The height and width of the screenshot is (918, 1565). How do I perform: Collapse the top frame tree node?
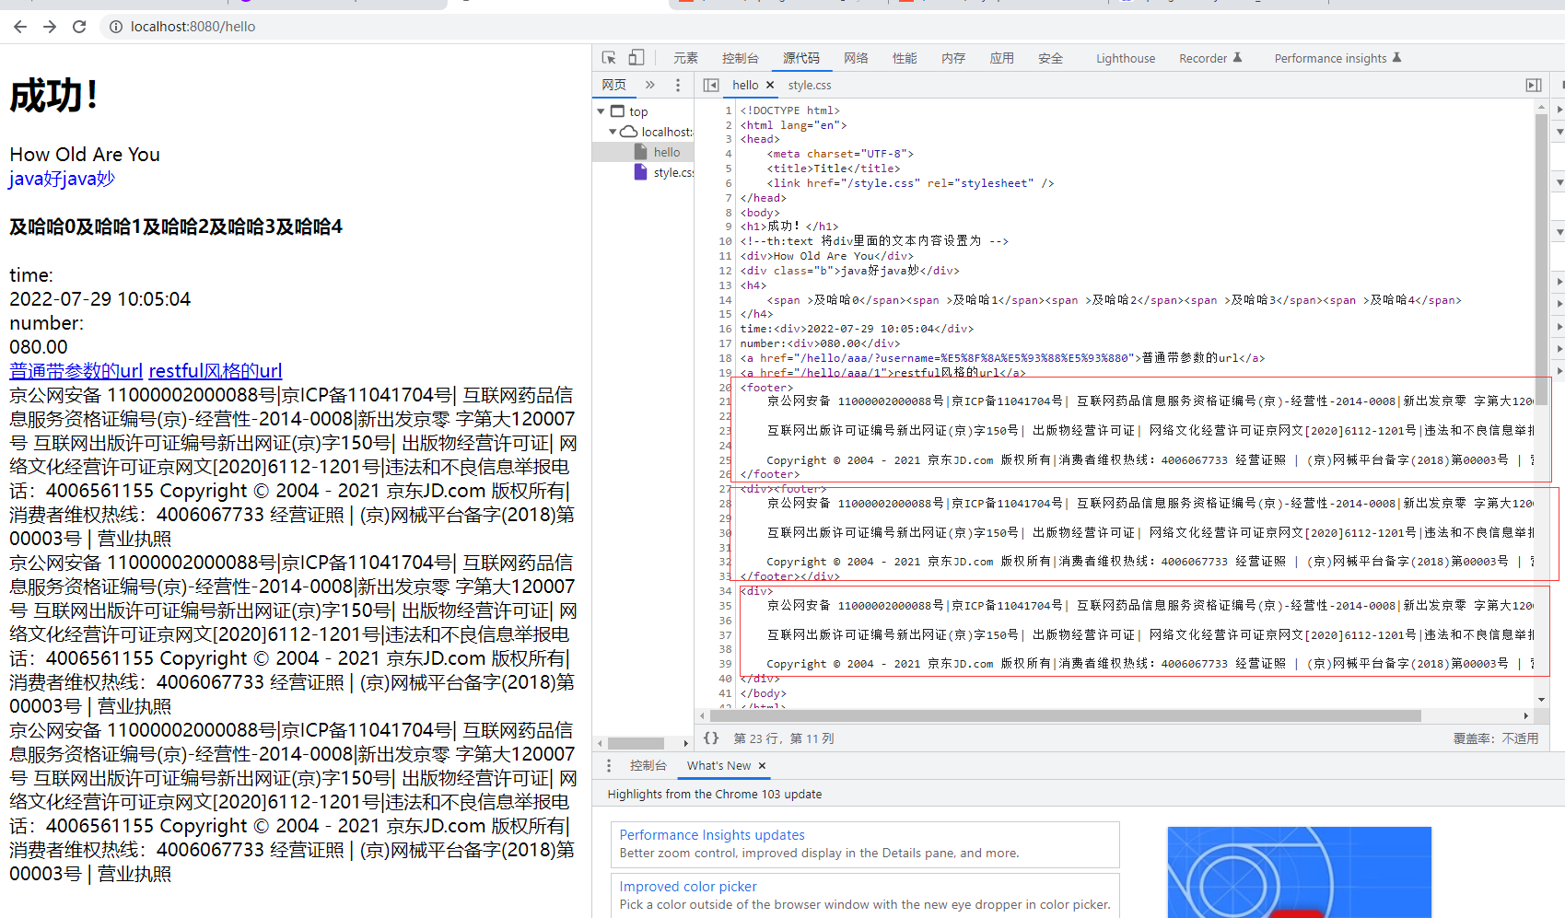click(x=601, y=111)
